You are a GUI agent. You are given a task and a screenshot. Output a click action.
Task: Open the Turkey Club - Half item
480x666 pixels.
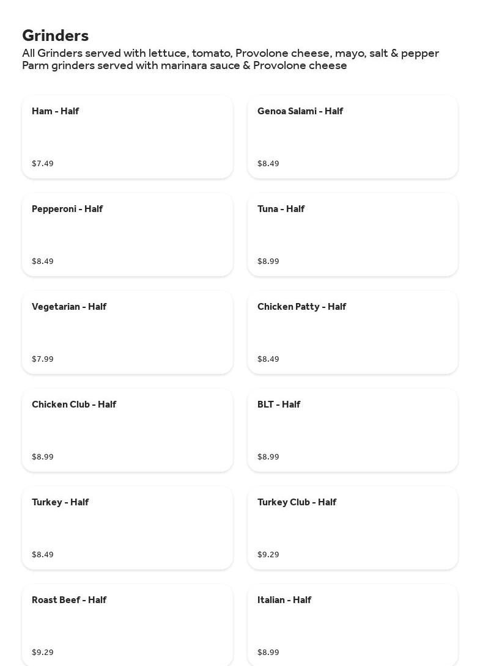[352, 527]
